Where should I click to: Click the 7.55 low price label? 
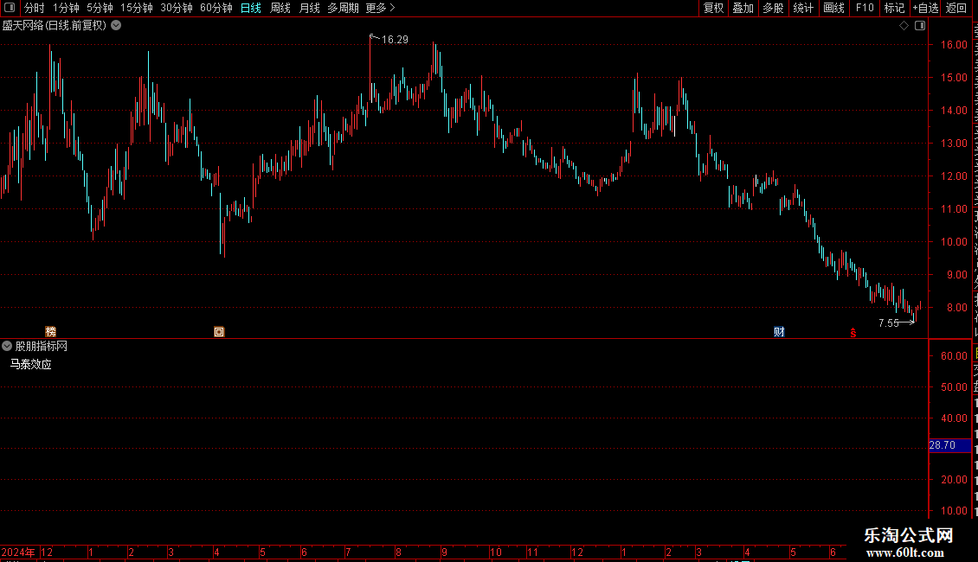(x=889, y=323)
